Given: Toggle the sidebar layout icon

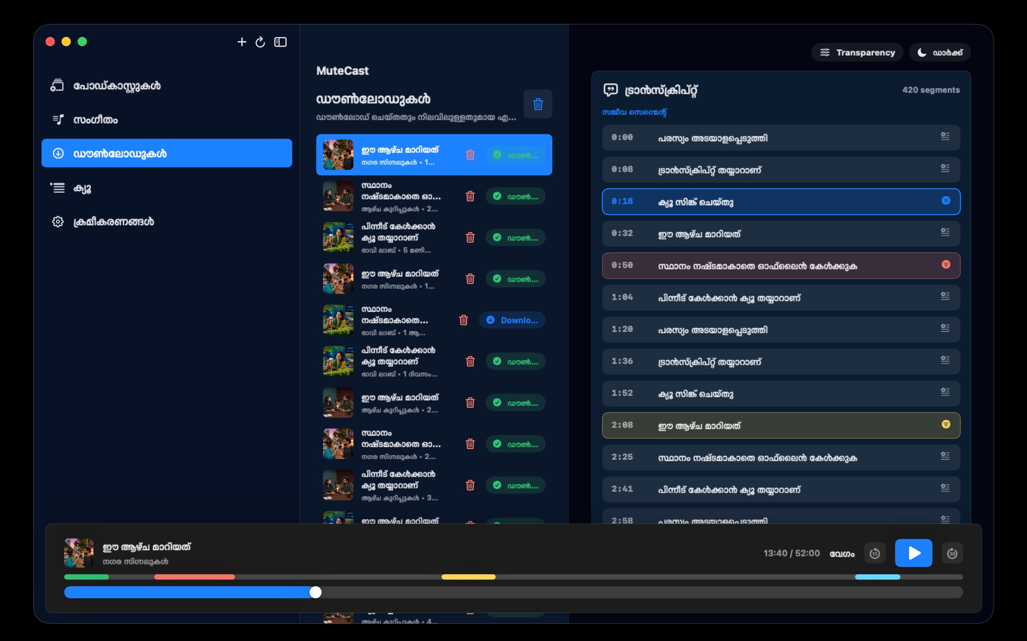Looking at the screenshot, I should 281,42.
